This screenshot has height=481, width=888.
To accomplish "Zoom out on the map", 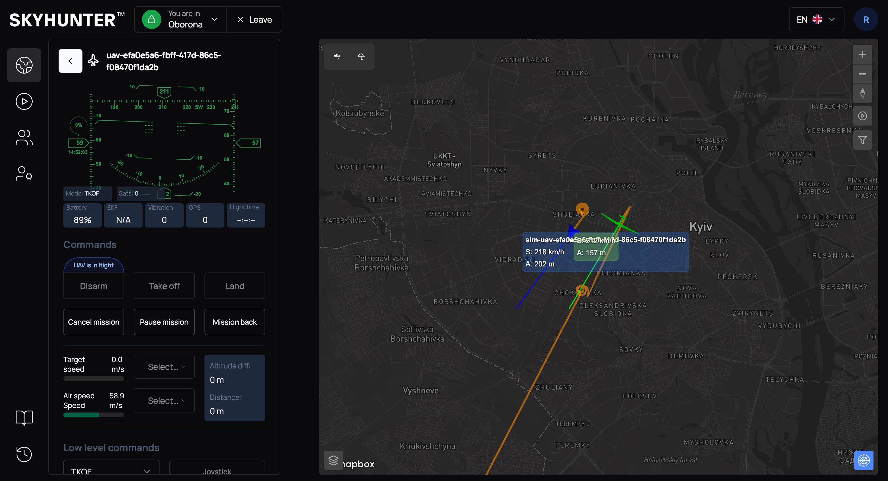I will pos(862,74).
